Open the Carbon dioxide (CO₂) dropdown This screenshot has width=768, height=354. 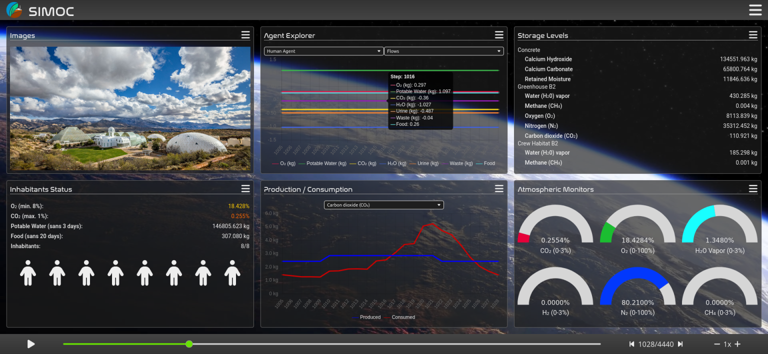click(x=383, y=205)
